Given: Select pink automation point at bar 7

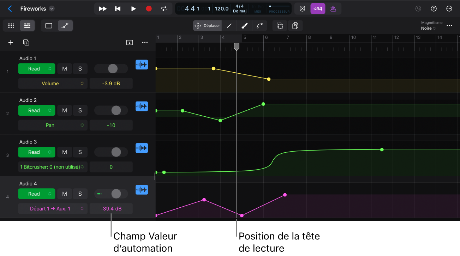Looking at the screenshot, I should 285,195.
